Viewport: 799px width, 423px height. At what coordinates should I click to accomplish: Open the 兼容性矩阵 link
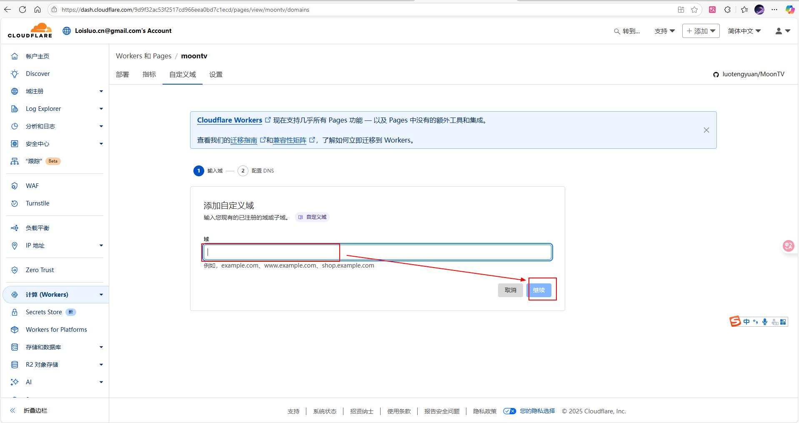point(290,140)
